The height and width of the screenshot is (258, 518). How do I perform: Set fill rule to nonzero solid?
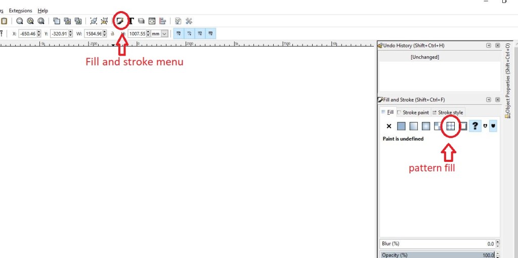tap(493, 126)
